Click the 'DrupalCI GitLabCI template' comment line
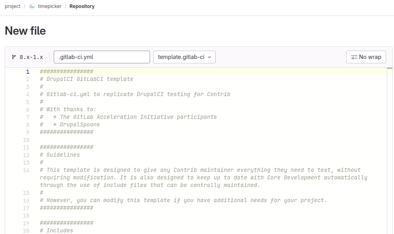Image resolution: width=394 pixels, height=234 pixels. tap(86, 79)
